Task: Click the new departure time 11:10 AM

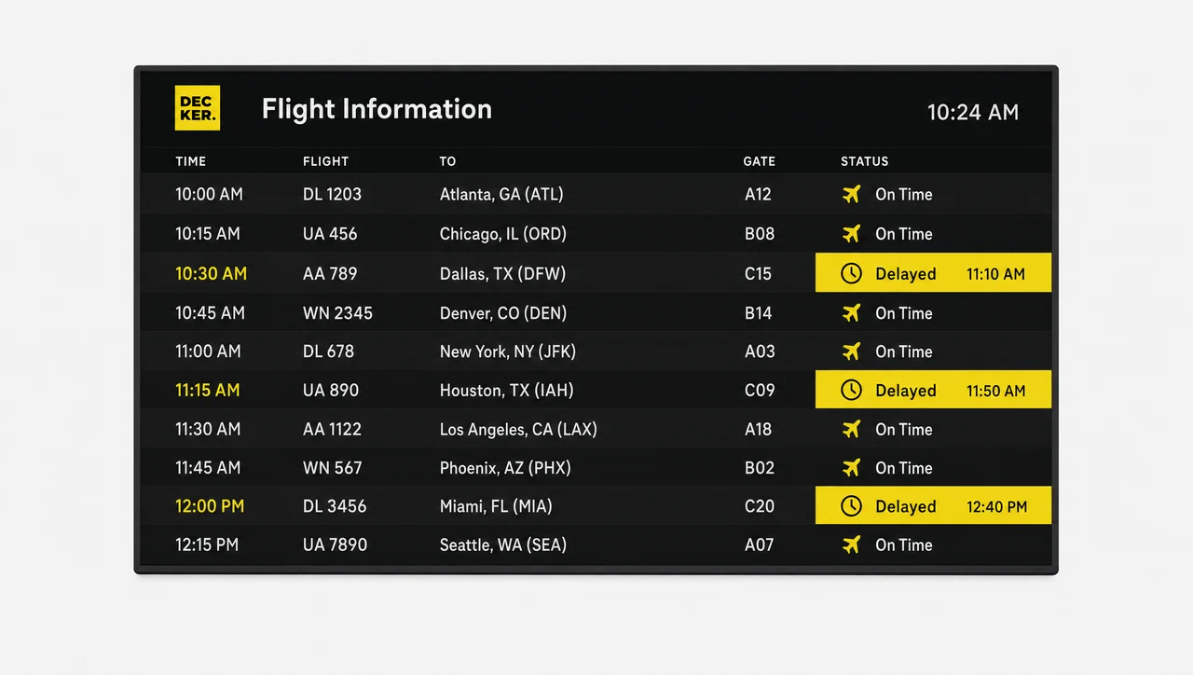Action: pyautogui.click(x=995, y=274)
